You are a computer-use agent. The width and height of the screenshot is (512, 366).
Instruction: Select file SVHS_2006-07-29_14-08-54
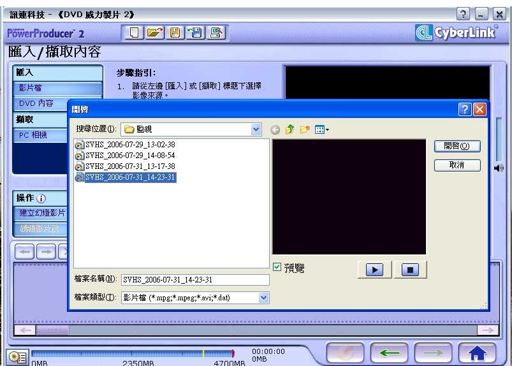(x=125, y=156)
